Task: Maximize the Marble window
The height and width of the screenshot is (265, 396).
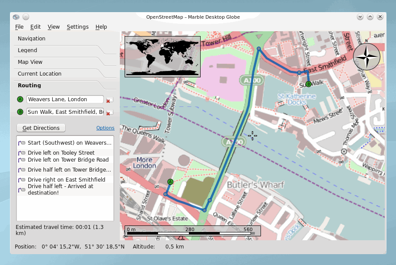Action: click(370, 17)
